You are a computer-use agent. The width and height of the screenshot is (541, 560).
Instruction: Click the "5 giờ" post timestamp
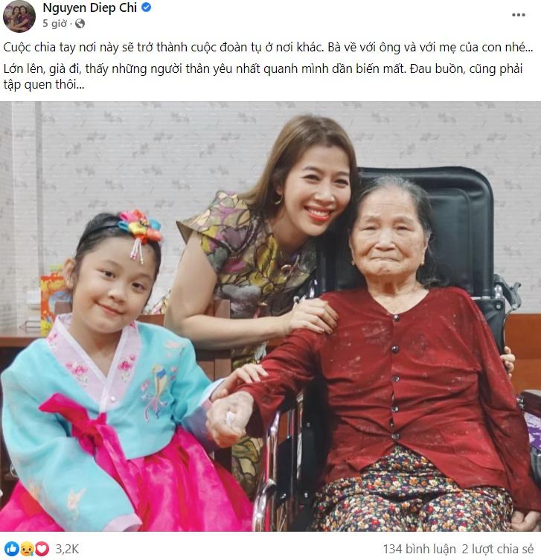click(54, 24)
